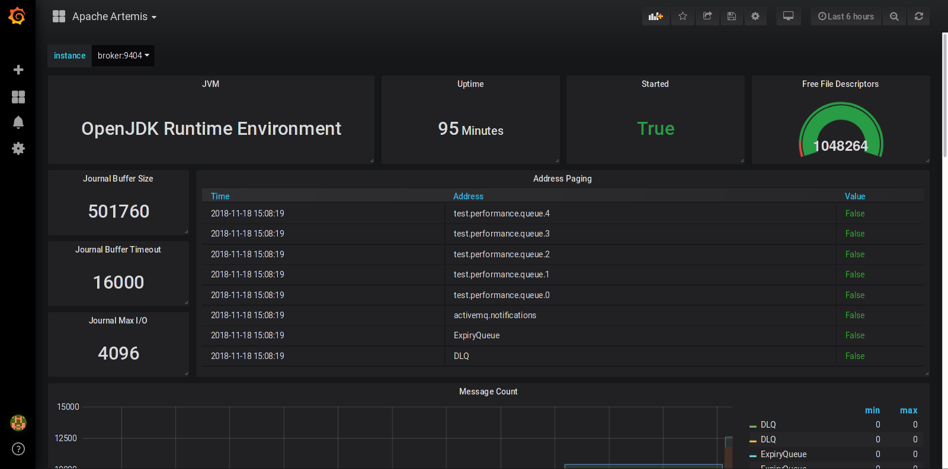Select the DLQ address cell in table
Image resolution: width=948 pixels, height=469 pixels.
click(462, 356)
